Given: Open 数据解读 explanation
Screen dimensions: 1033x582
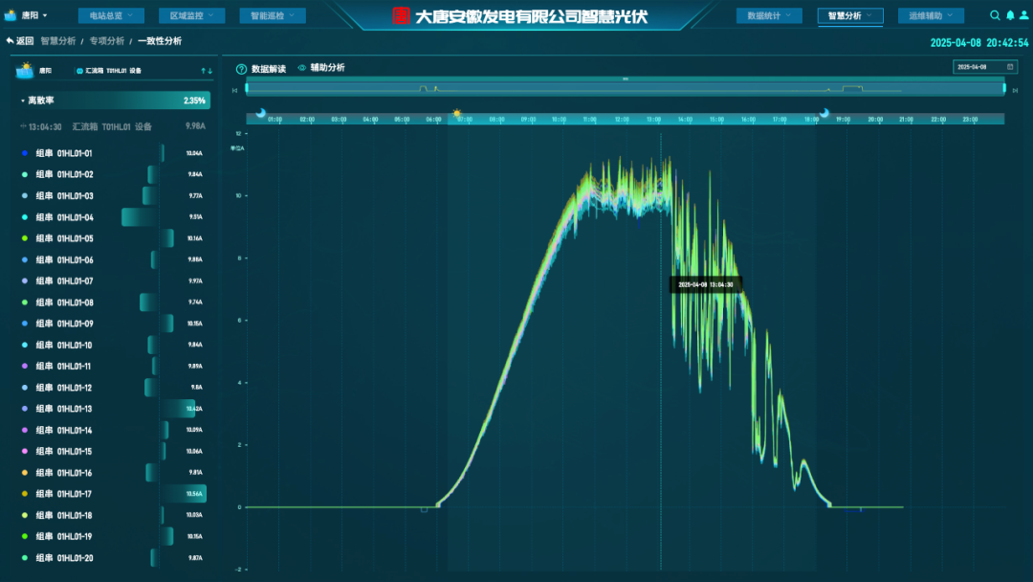Looking at the screenshot, I should coord(269,69).
